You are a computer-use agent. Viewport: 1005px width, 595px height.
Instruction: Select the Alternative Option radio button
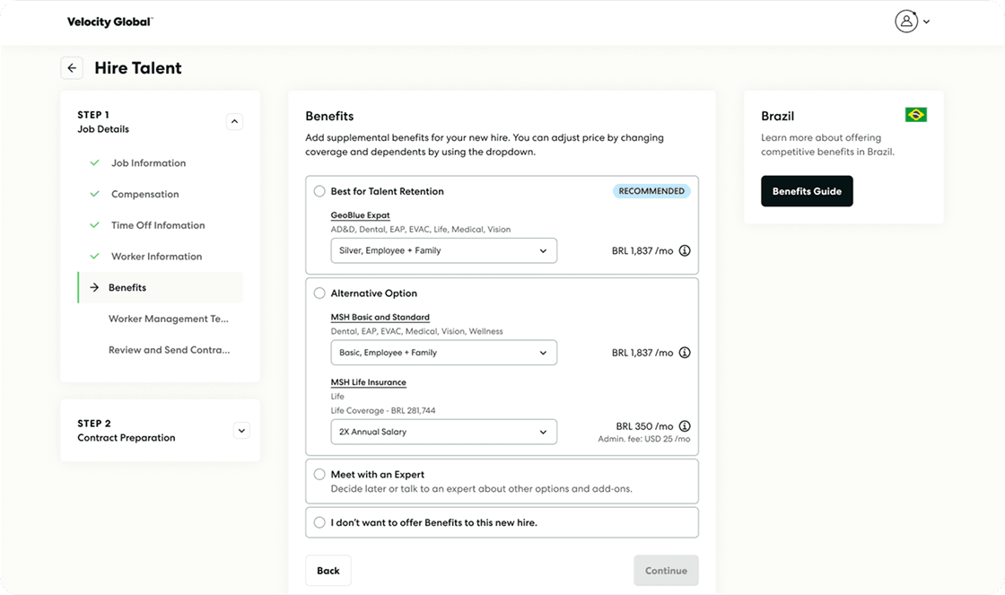pos(319,293)
